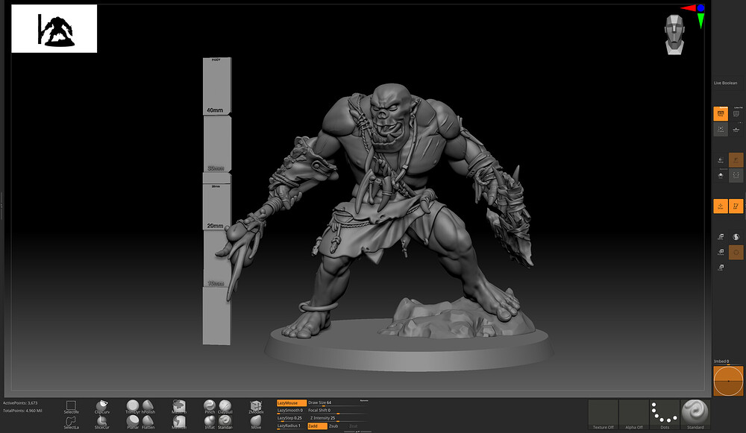This screenshot has height=433, width=746.
Task: Toggle the Zadd button
Action: click(317, 426)
